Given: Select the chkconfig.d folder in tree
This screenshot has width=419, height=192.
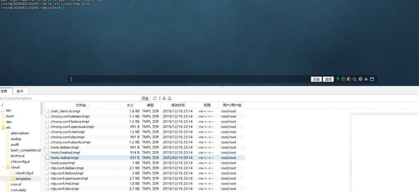Looking at the screenshot, I should click(x=20, y=162).
